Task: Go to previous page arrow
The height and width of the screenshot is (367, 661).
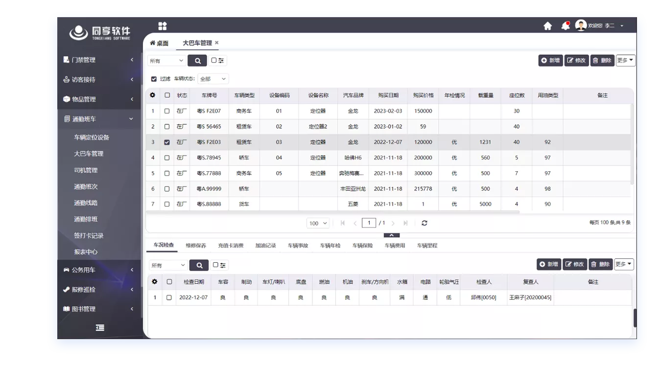Action: [x=355, y=223]
